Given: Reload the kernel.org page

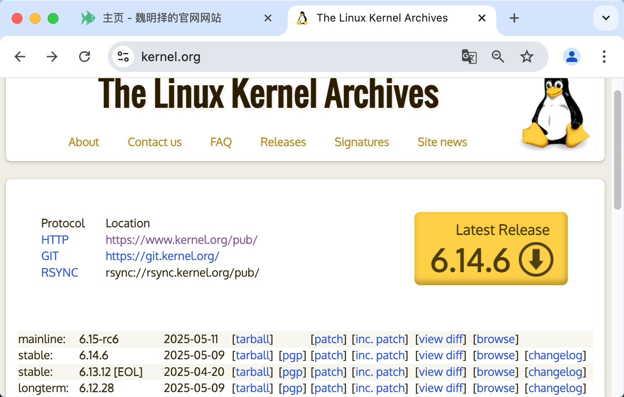Looking at the screenshot, I should pos(85,57).
